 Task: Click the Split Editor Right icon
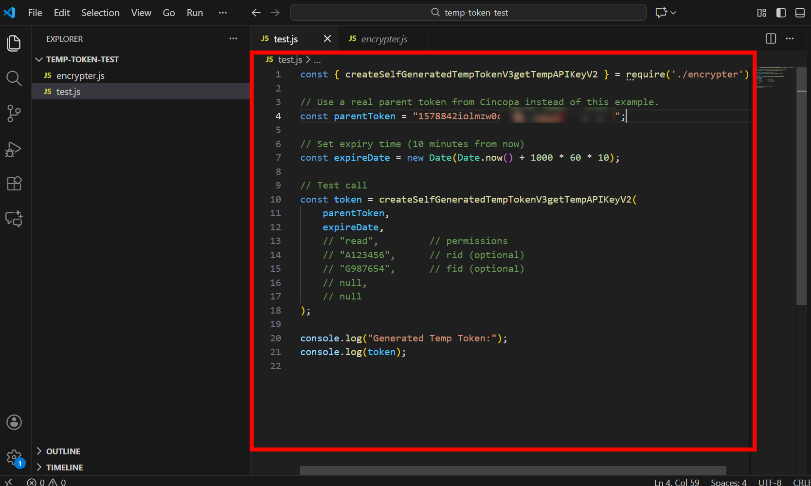click(x=771, y=39)
